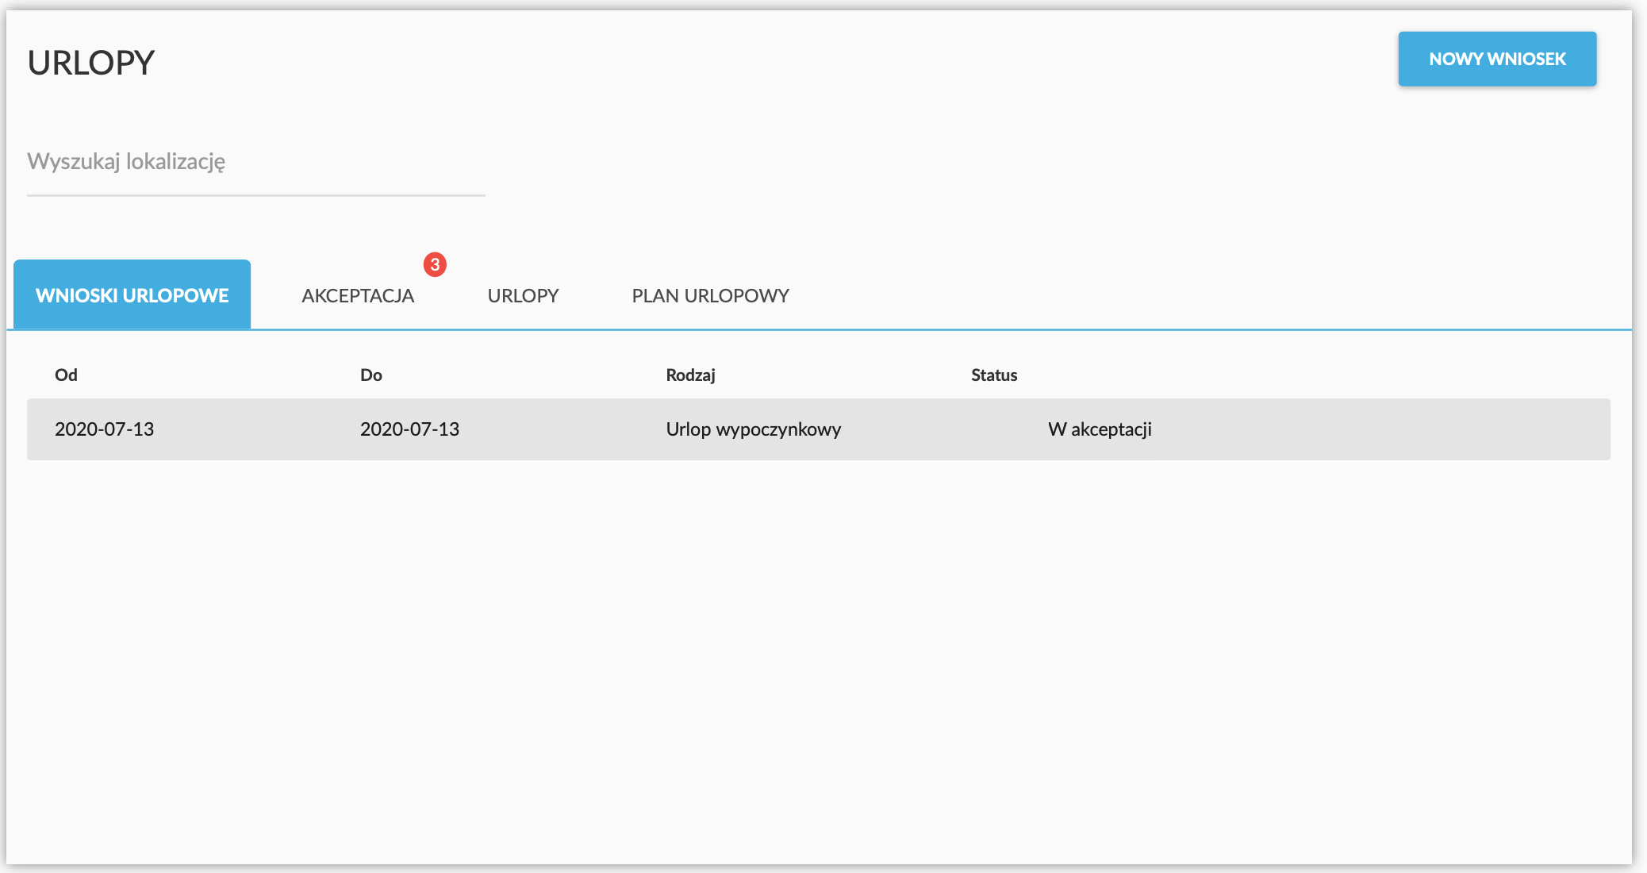Click the W akceptacji status text
Screen dimensions: 1647x873
tap(1099, 429)
